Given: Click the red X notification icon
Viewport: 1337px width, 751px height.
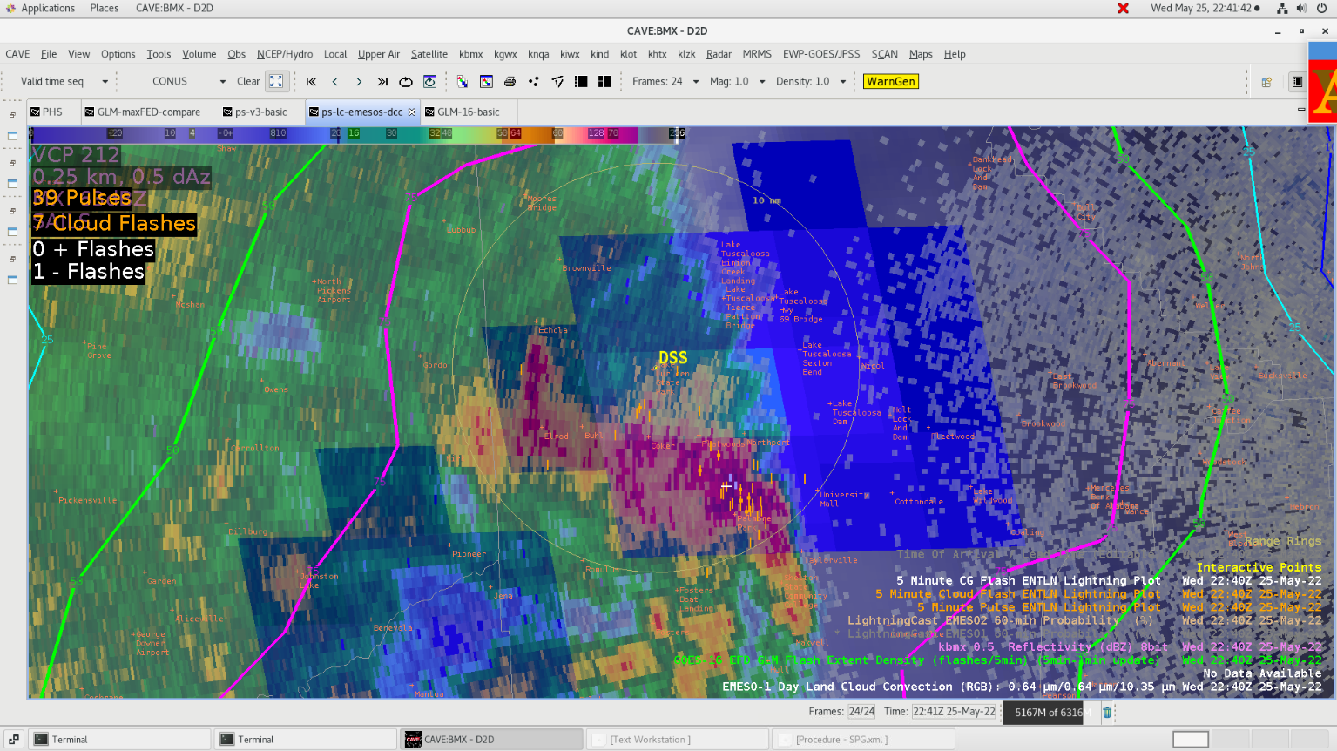Looking at the screenshot, I should click(1124, 8).
